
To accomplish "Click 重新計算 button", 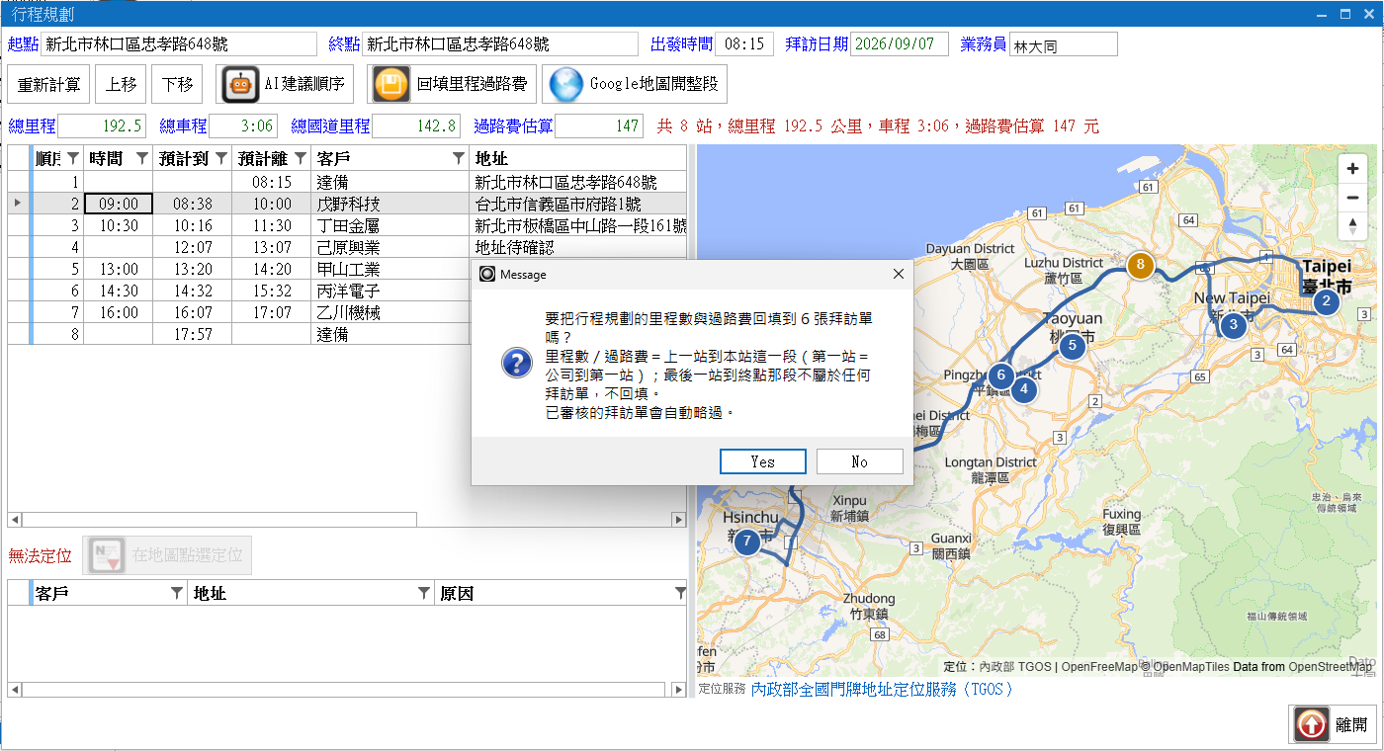I will click(48, 84).
